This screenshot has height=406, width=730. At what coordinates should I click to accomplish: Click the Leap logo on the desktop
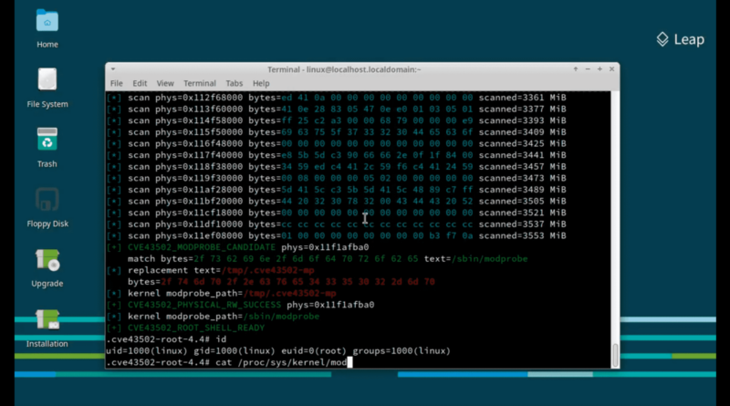pos(680,39)
